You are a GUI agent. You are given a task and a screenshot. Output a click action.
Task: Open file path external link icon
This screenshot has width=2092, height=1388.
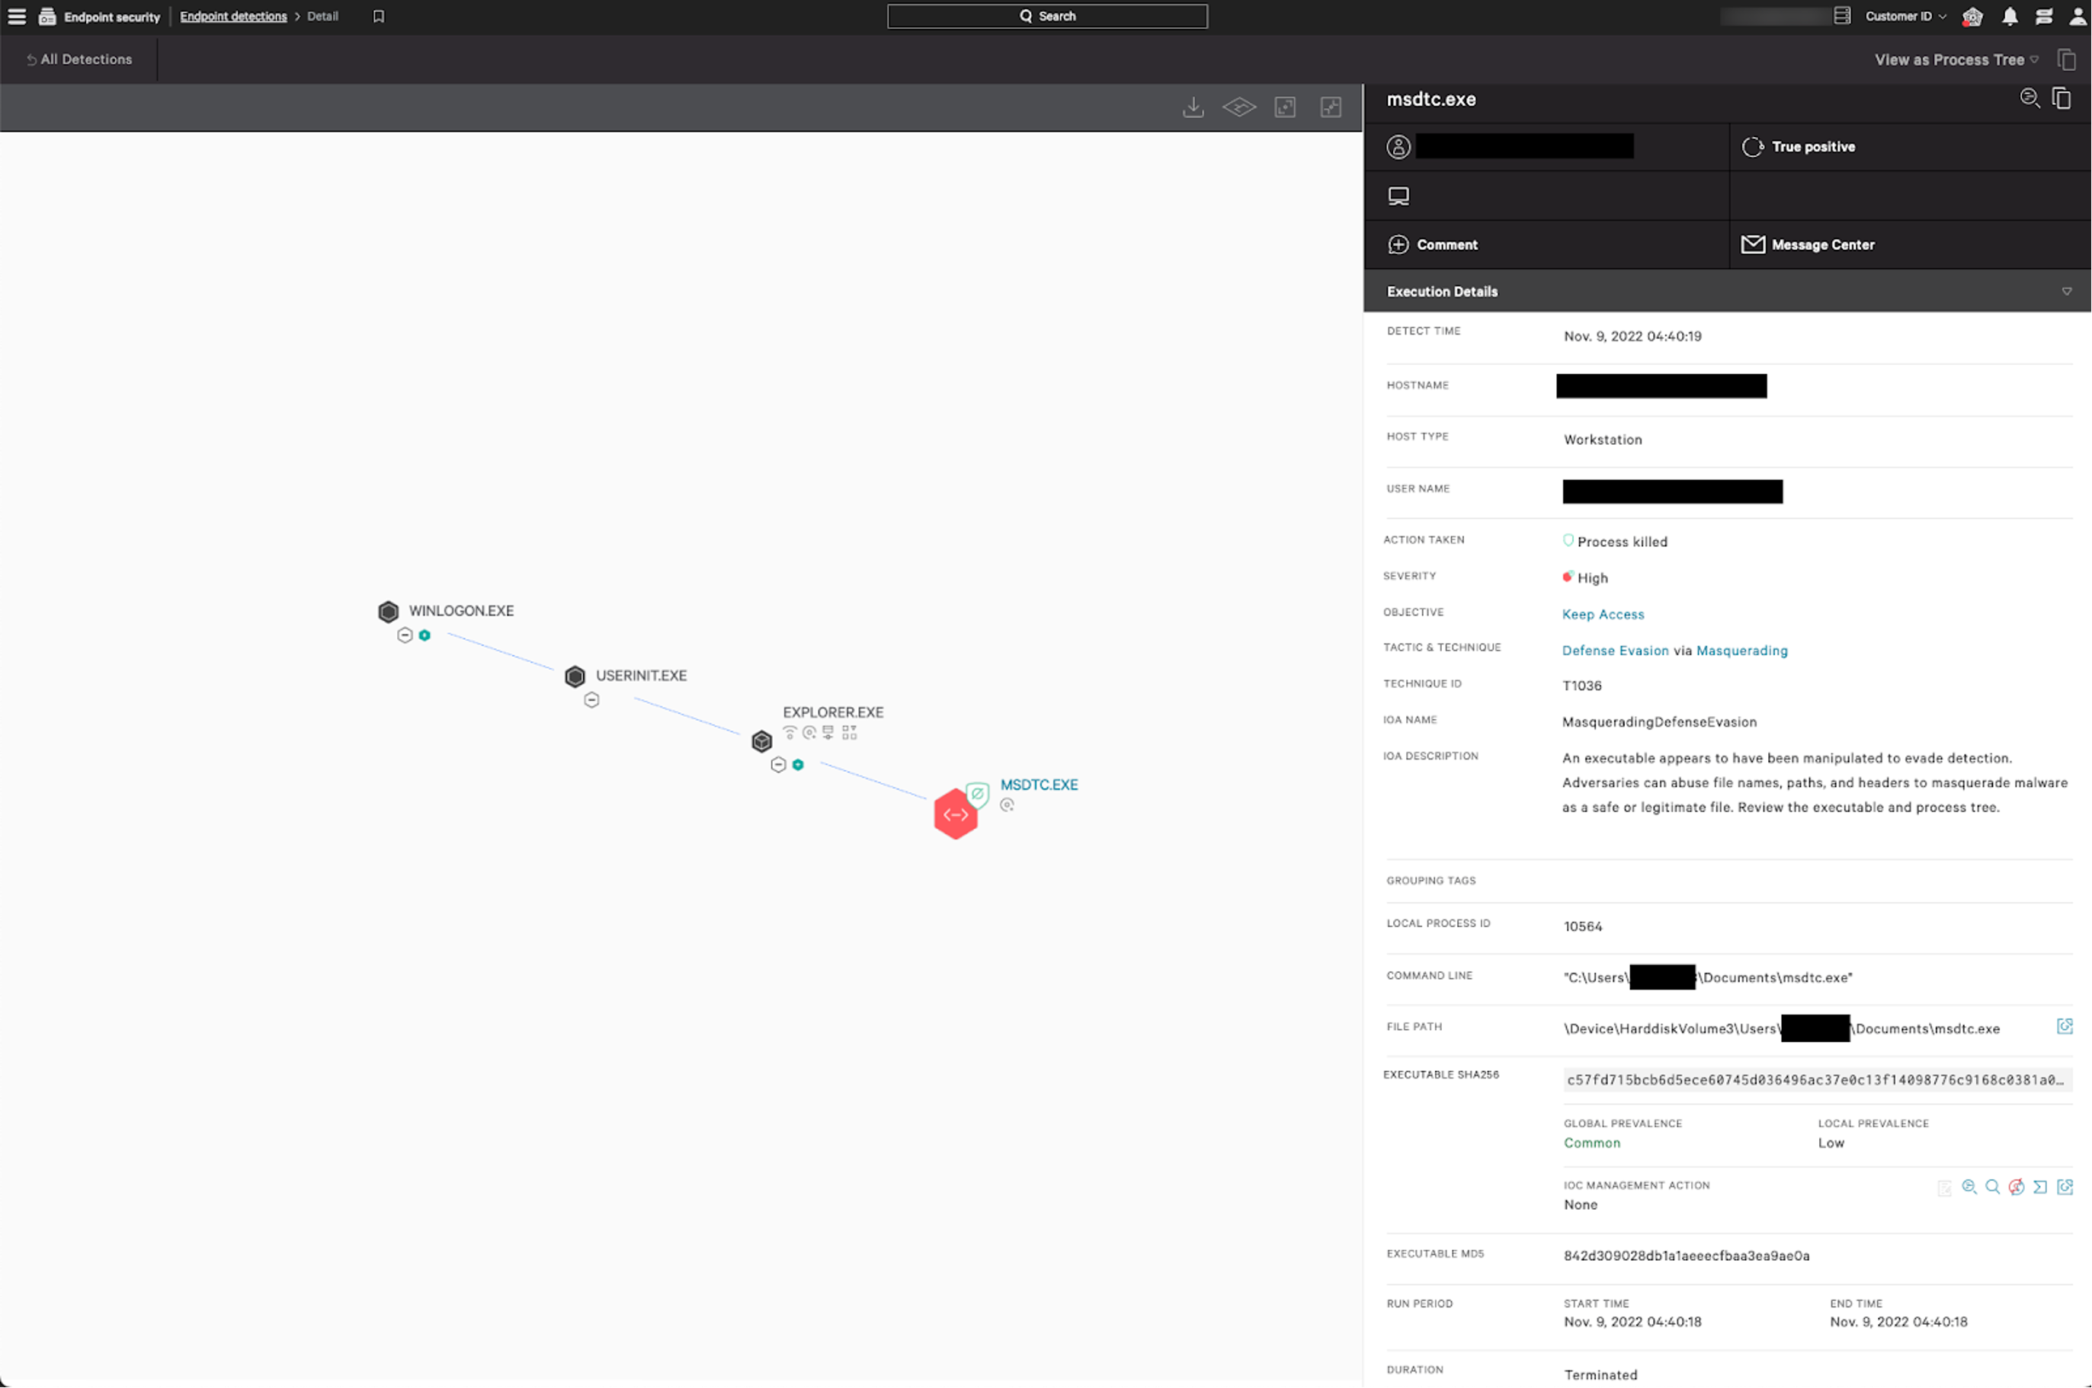(x=2065, y=1026)
